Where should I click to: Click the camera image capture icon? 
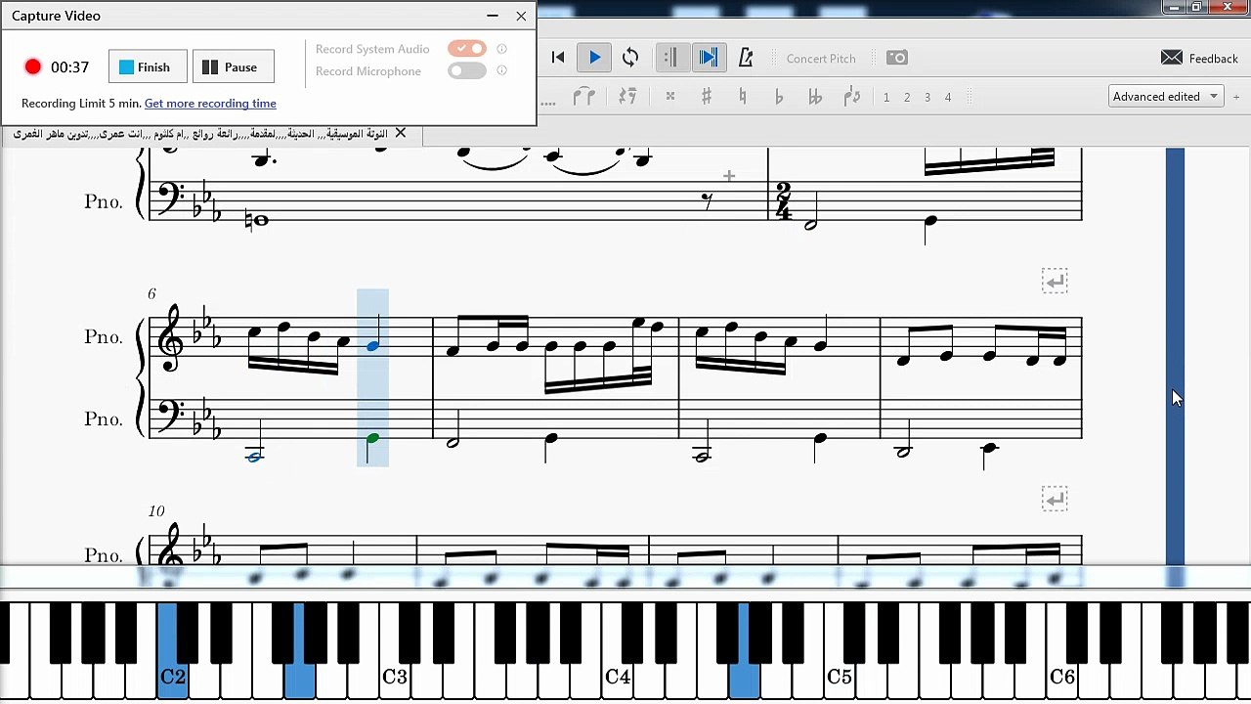point(897,58)
